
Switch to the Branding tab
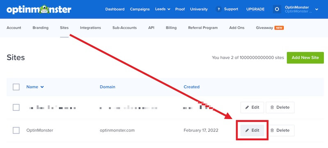click(x=40, y=27)
